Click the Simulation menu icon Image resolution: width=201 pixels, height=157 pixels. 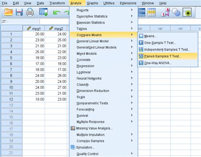click(x=73, y=147)
